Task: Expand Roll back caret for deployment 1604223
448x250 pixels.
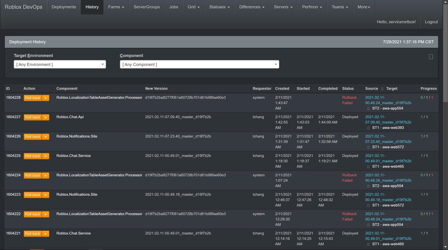Action: tap(46, 195)
